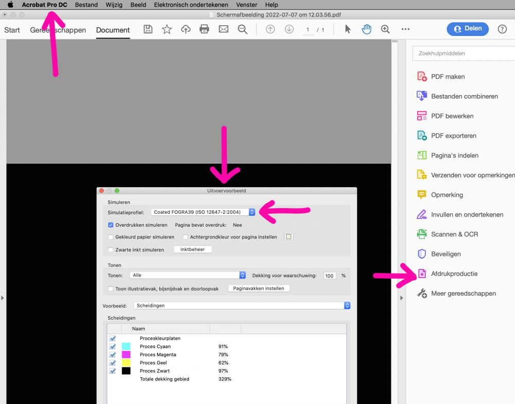This screenshot has height=404, width=515.
Task: Open the Afdrukproductie tool
Action: click(448, 273)
